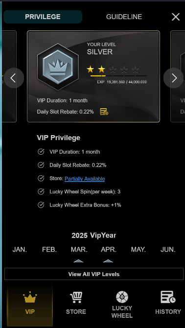Click the triangle marker under APR.
This screenshot has height=328, width=185.
tap(108, 260)
